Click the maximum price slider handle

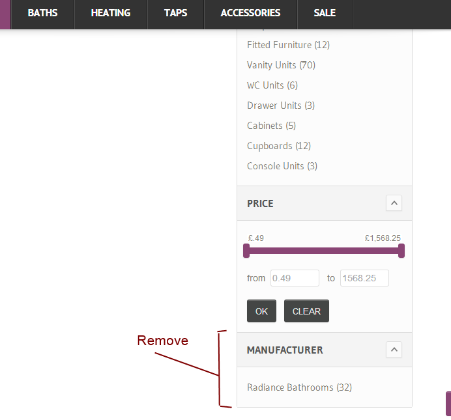(401, 251)
